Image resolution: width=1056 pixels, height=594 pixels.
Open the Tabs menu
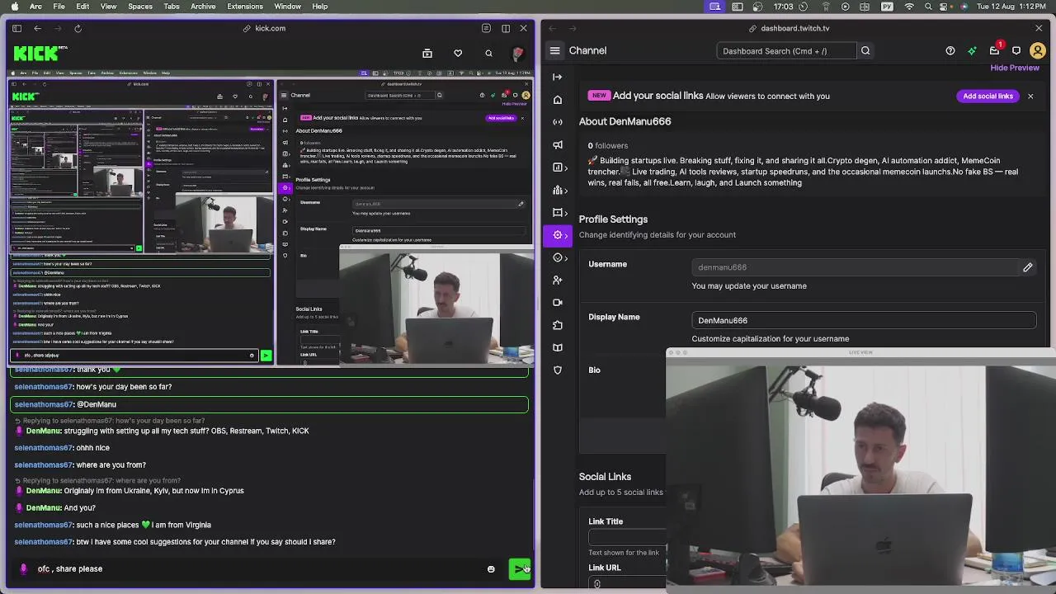tap(172, 7)
